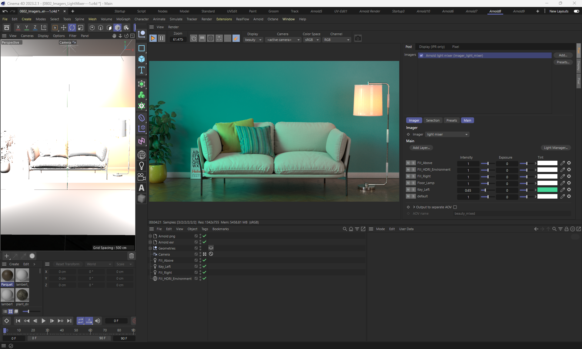Screen dimensions: 582x349
Task: Pick a tint color with Floor_Lamp eyedropper
Action: pos(563,183)
